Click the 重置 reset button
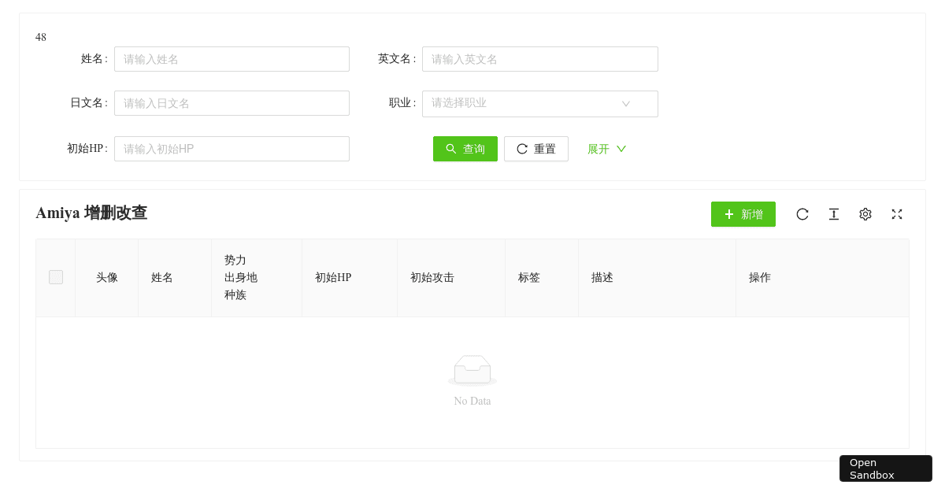This screenshot has height=496, width=945. [536, 148]
